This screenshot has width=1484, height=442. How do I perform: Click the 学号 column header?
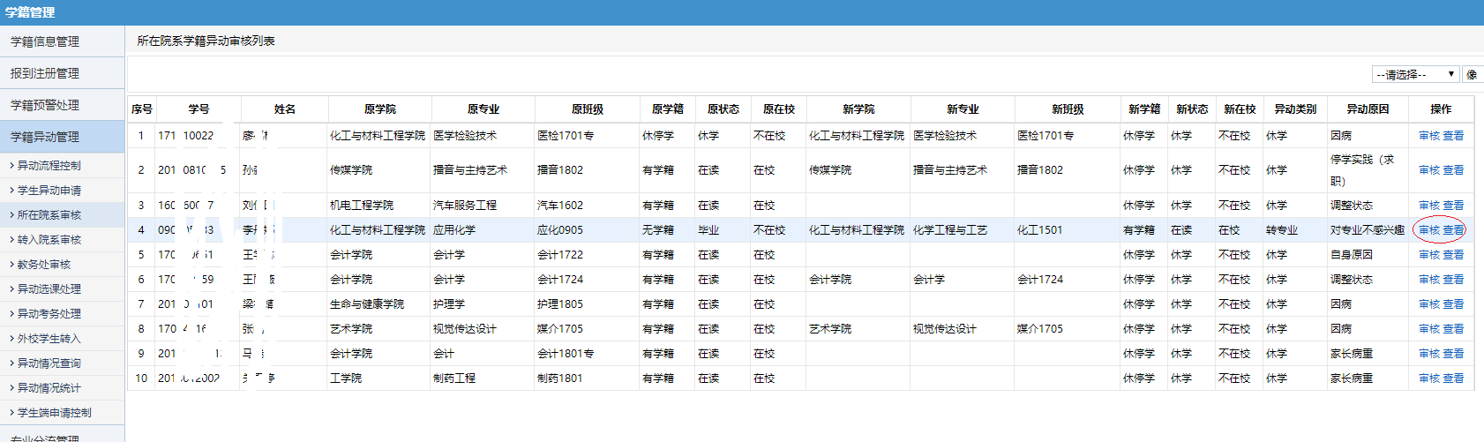(x=199, y=109)
